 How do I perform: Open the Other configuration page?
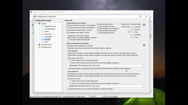(x=46, y=42)
